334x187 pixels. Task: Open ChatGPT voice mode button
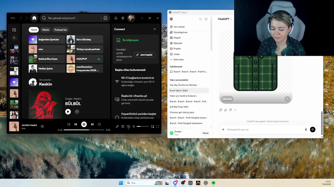coord(313,129)
